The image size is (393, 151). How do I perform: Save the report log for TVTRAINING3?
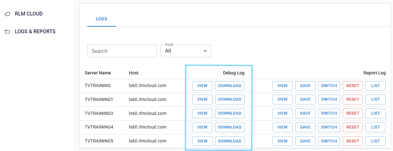click(305, 113)
